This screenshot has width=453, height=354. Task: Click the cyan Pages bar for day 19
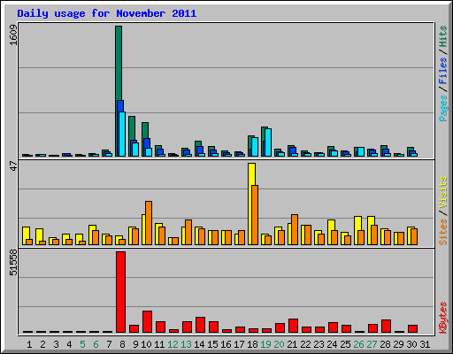268,142
